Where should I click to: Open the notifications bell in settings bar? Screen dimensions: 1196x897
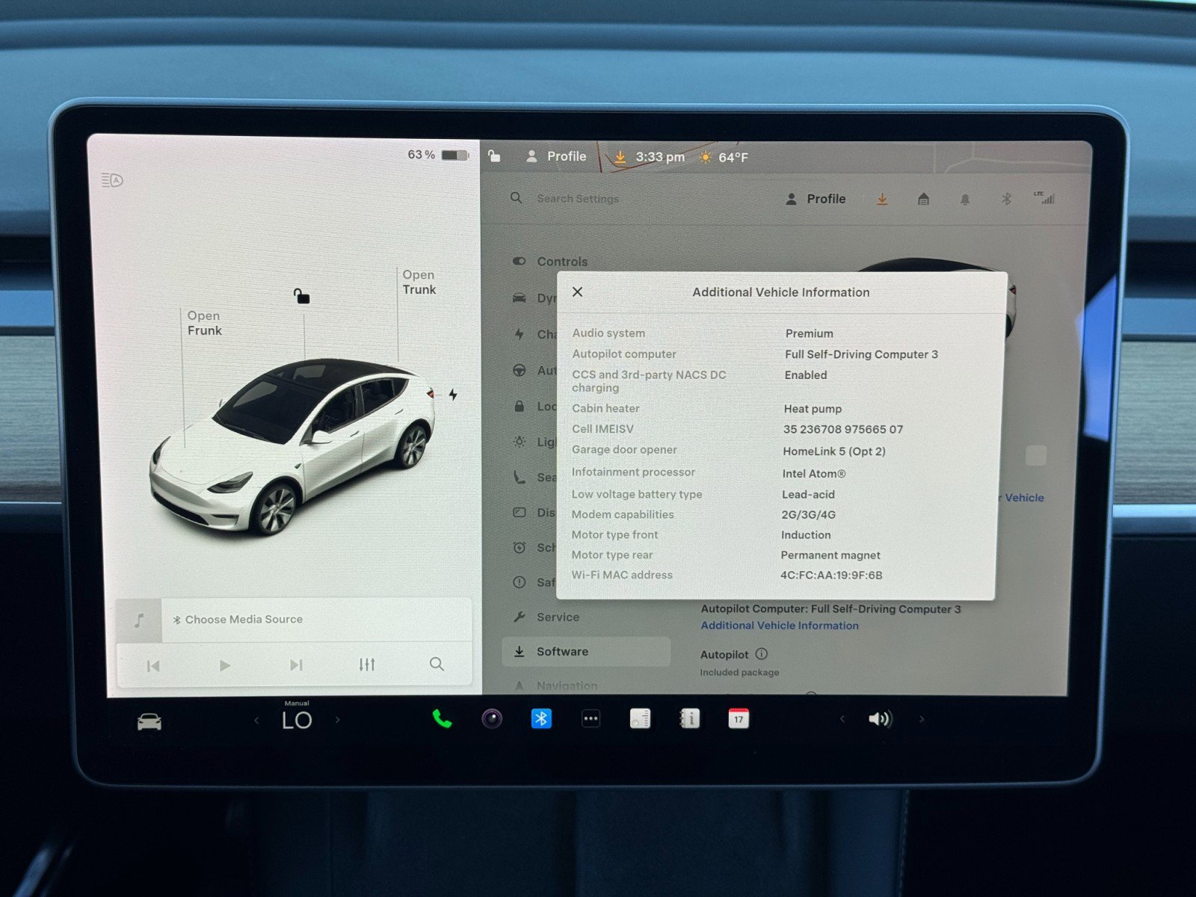(x=964, y=199)
